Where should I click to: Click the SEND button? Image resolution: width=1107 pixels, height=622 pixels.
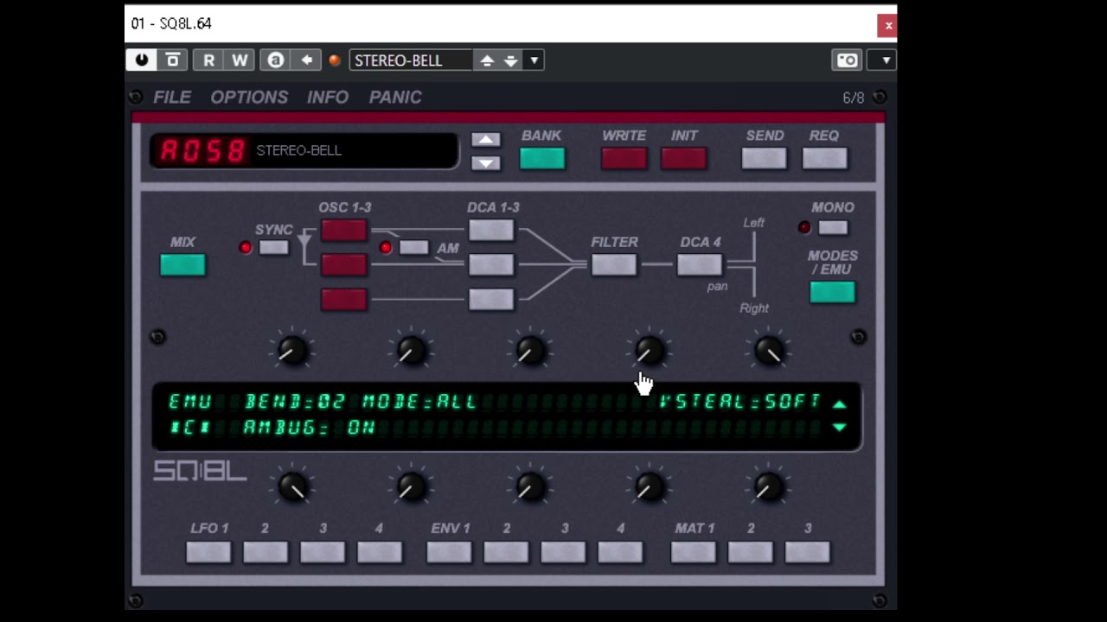tap(765, 158)
